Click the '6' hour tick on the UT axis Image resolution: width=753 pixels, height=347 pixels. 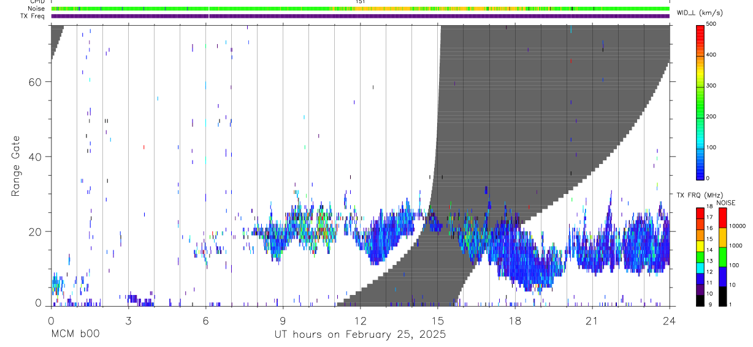pos(205,319)
